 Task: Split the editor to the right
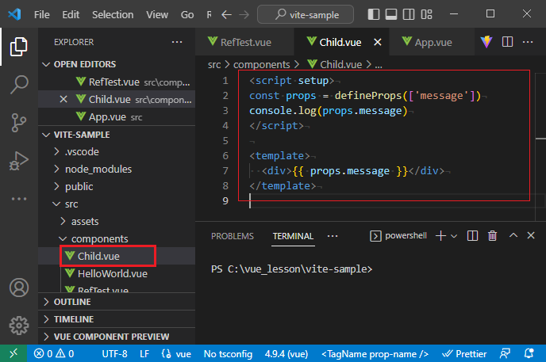point(507,42)
